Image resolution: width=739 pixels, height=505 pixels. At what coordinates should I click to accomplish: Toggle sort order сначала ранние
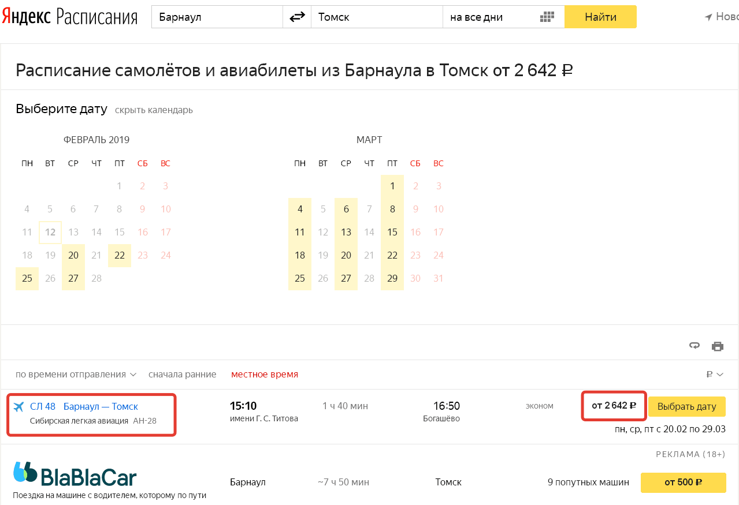(x=182, y=375)
